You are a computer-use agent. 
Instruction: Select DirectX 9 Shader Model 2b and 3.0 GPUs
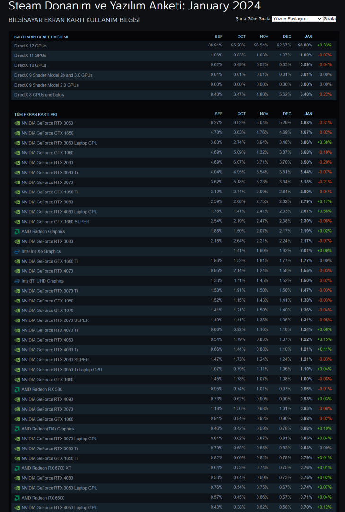(x=53, y=75)
